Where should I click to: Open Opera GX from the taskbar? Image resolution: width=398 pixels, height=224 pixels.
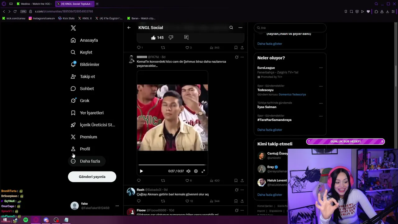[x=36, y=220]
